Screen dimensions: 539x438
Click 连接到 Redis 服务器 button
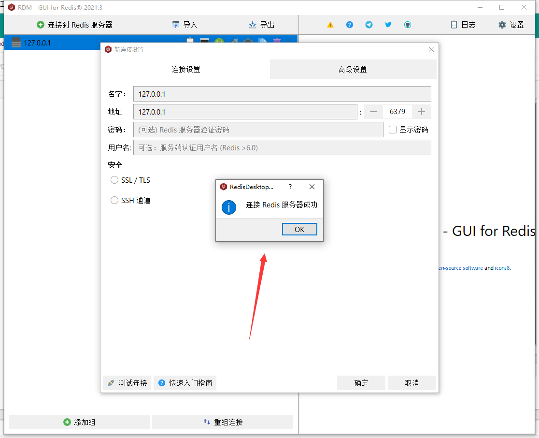tap(75, 25)
